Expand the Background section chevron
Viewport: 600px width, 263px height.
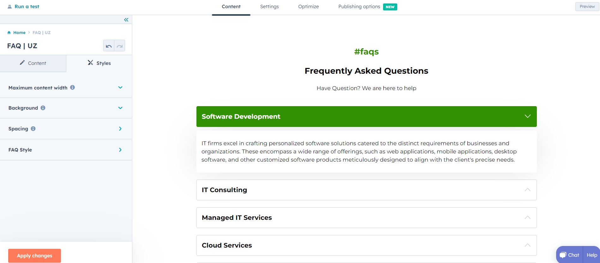120,108
